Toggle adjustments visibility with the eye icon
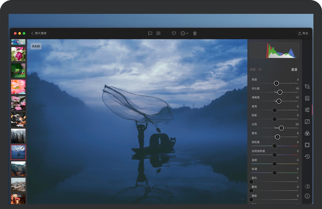 (x=260, y=70)
